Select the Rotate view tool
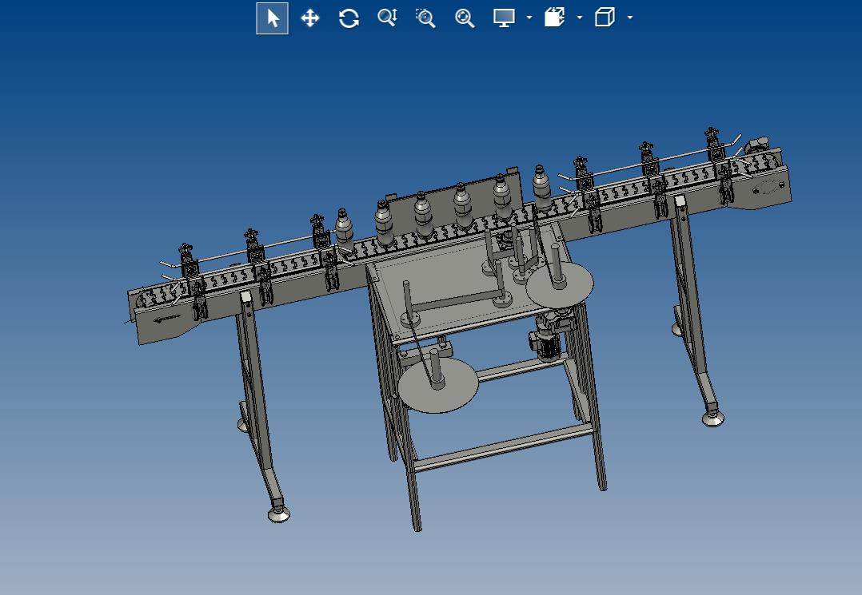Viewport: 862px width, 595px height. point(349,18)
